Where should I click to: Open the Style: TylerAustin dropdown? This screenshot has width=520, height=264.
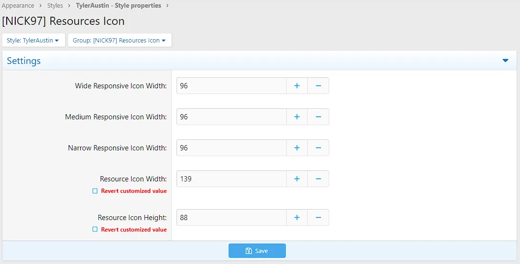[33, 41]
